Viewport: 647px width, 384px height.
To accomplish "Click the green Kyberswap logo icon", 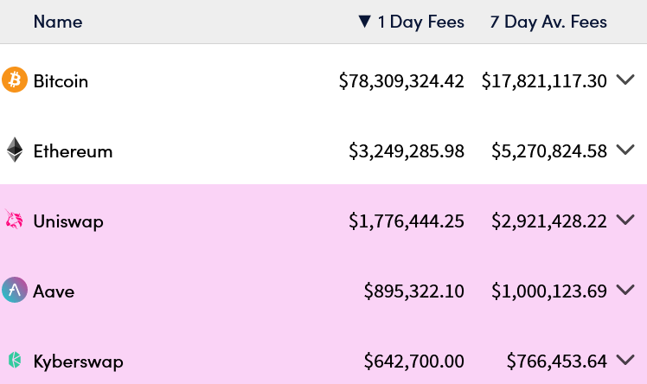I will click(x=15, y=361).
